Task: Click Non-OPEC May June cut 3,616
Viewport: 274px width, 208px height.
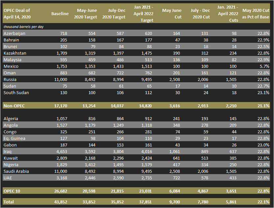Action: pyautogui.click(x=175, y=106)
